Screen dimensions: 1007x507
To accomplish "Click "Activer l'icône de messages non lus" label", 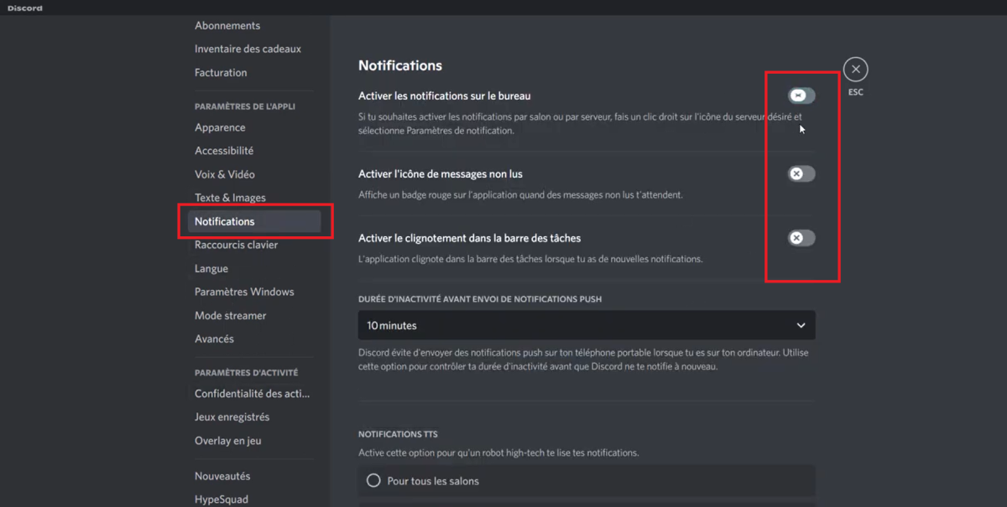I will (x=441, y=173).
